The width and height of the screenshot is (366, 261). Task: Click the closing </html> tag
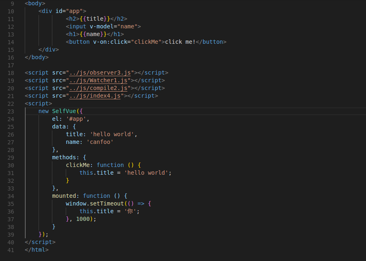pyautogui.click(x=37, y=250)
